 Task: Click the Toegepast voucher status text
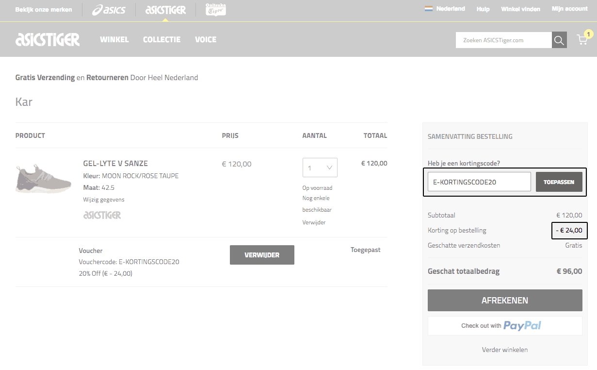click(x=366, y=250)
